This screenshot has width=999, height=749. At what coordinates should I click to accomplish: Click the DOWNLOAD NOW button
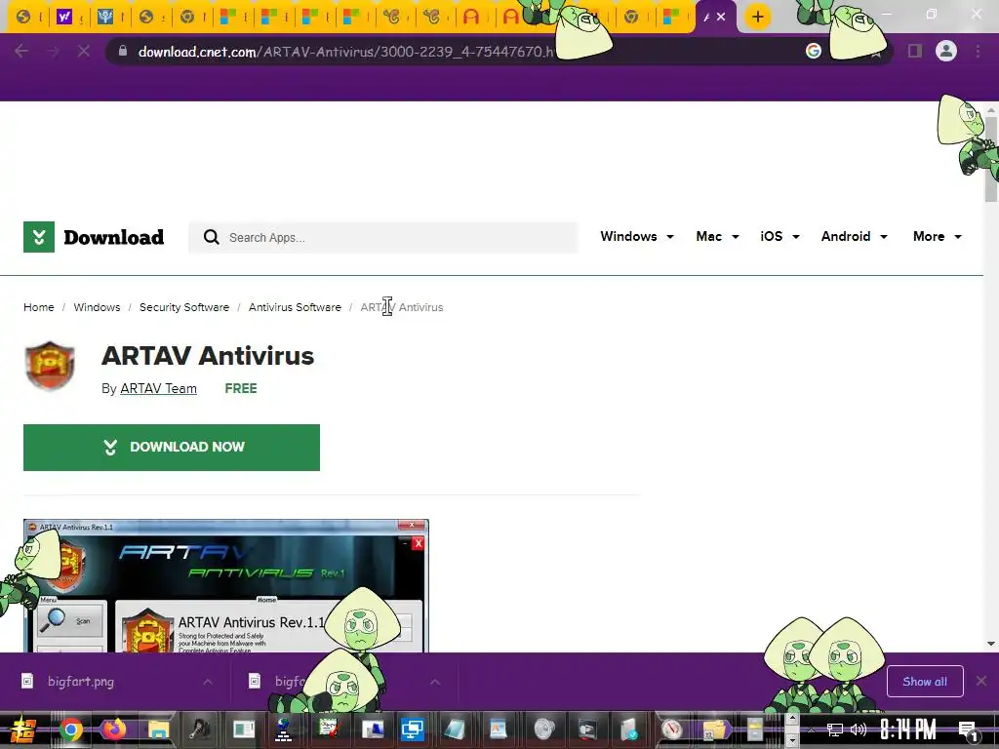coord(172,448)
